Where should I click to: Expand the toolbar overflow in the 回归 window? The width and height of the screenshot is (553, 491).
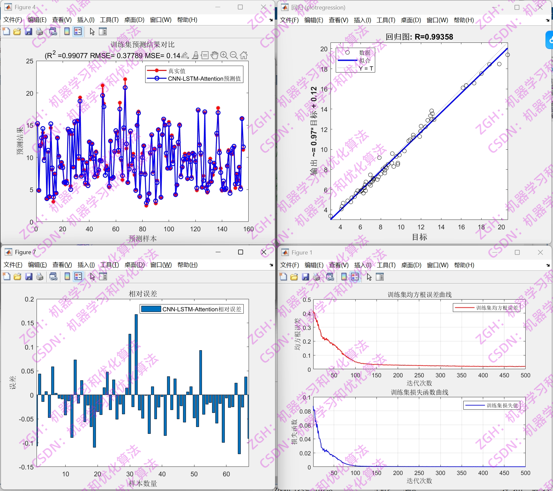(x=547, y=20)
